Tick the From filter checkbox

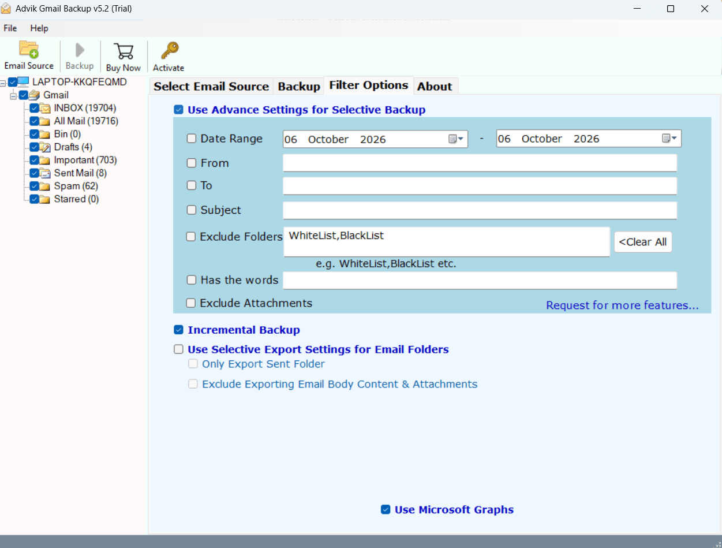(x=192, y=163)
